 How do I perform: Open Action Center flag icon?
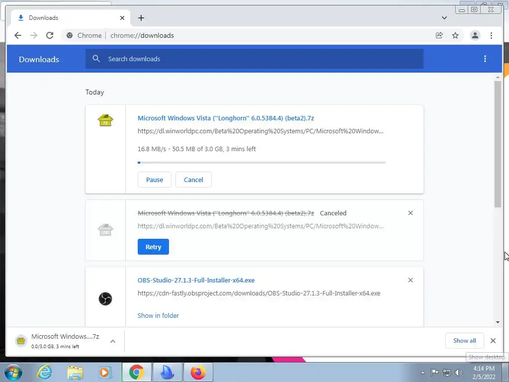point(434,373)
